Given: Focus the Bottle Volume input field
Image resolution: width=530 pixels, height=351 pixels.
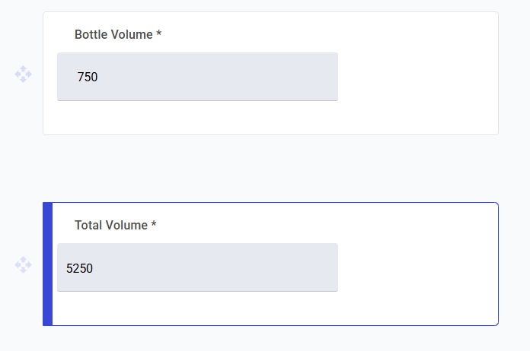Looking at the screenshot, I should point(197,77).
